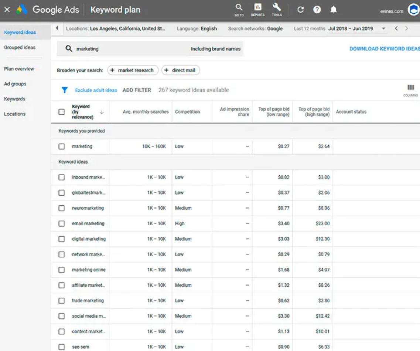Select the digital marketing checkbox

[62, 239]
